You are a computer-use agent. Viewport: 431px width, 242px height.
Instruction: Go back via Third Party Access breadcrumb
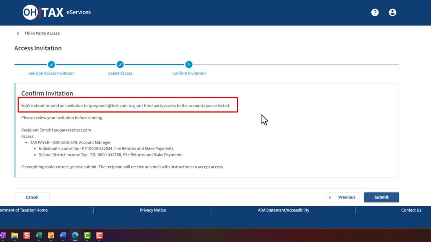pyautogui.click(x=42, y=33)
